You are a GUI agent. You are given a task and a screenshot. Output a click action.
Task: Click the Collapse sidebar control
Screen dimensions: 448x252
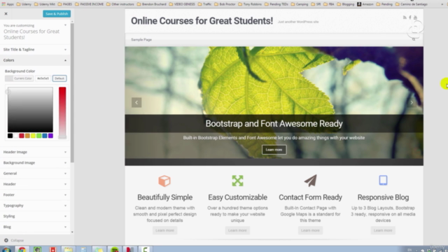coord(14,240)
